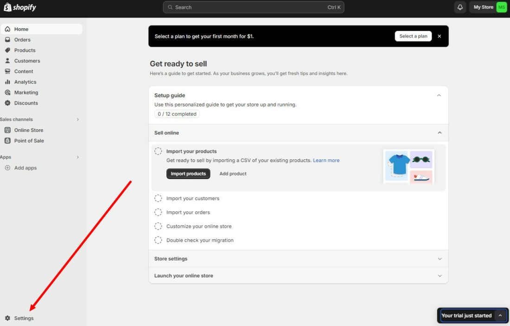Viewport: 510px width, 326px height.
Task: Click inside the Search field
Action: [253, 7]
